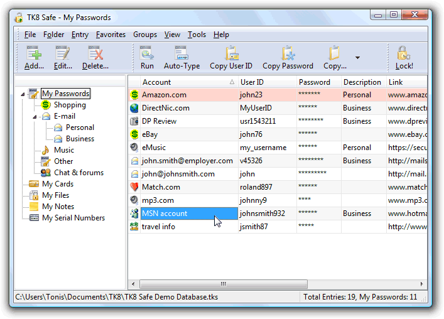Click the Lock! padlock toolbar icon

pyautogui.click(x=404, y=53)
